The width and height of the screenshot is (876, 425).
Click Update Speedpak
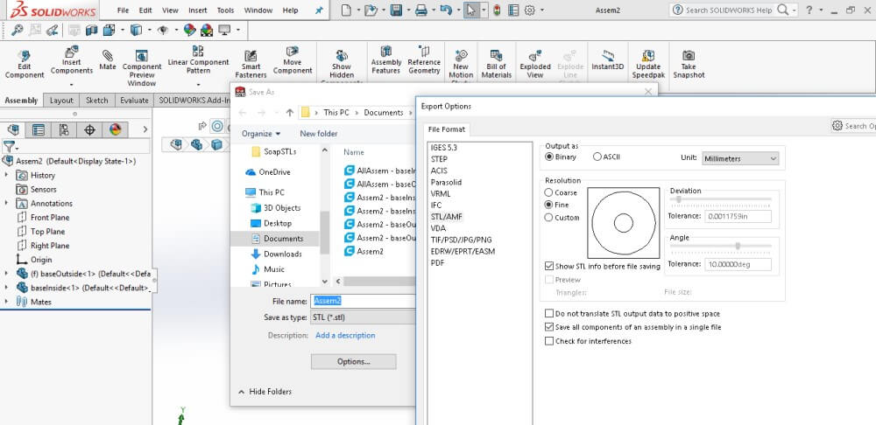point(647,65)
